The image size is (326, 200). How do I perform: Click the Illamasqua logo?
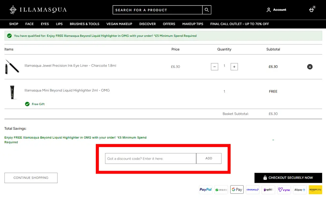pos(38,10)
